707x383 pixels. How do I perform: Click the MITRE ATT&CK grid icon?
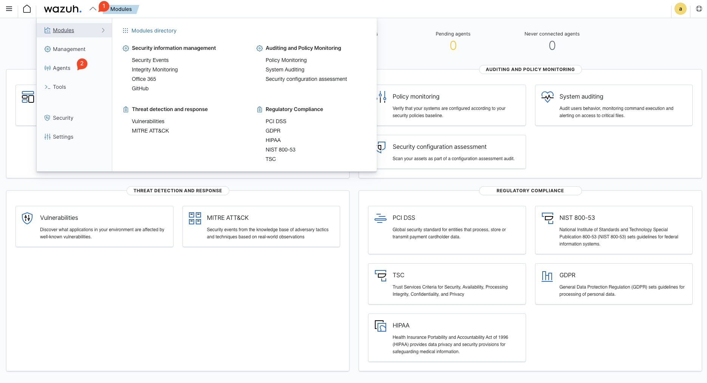pyautogui.click(x=195, y=218)
